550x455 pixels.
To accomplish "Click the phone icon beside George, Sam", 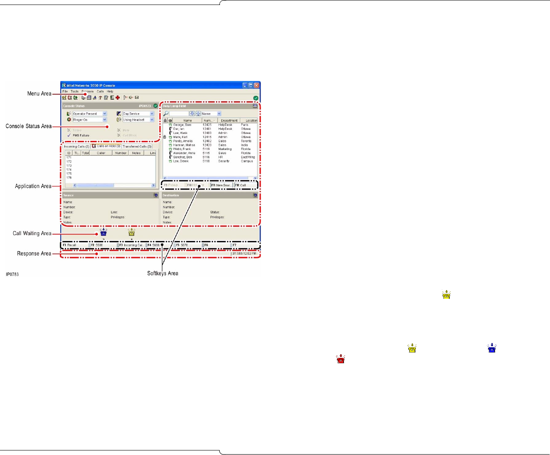I will [170, 125].
